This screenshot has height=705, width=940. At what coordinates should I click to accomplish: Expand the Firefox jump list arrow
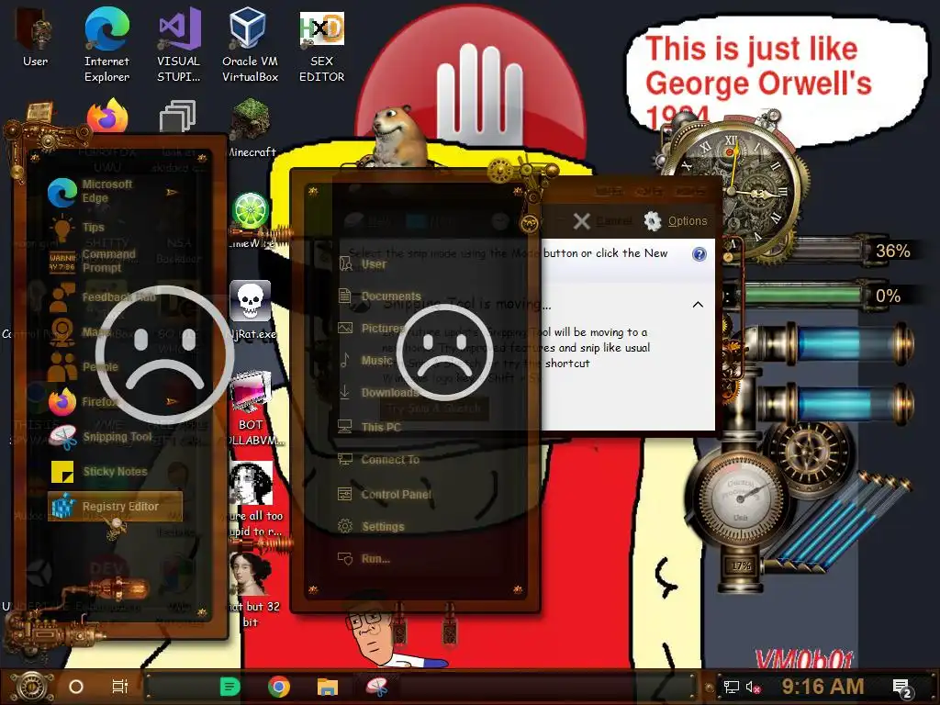coord(172,401)
